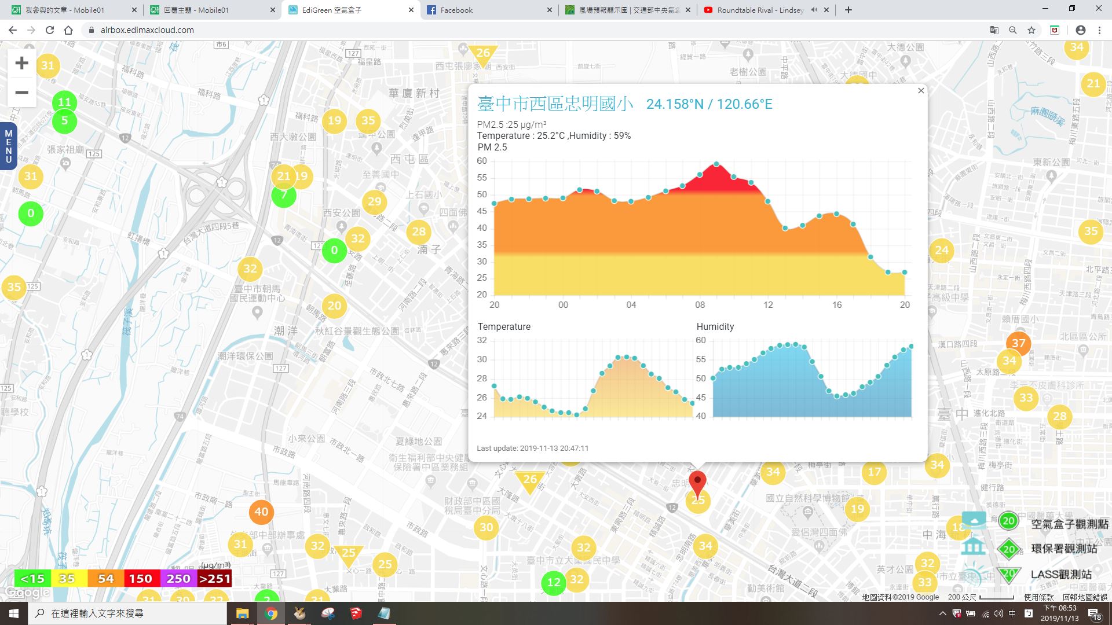This screenshot has height=625, width=1112.
Task: Pick the purple 250 legend color
Action: point(178,578)
